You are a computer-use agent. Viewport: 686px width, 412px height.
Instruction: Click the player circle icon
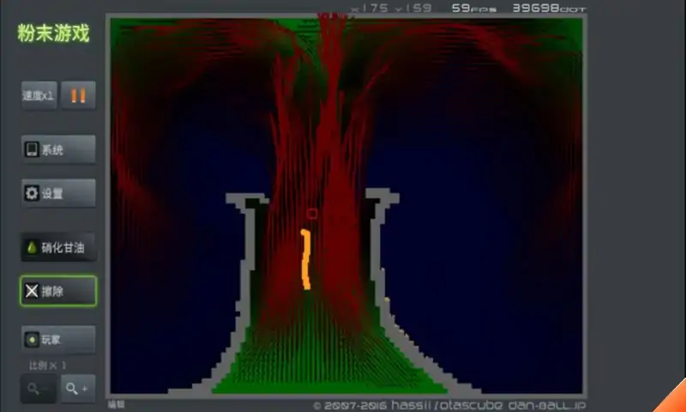point(32,339)
